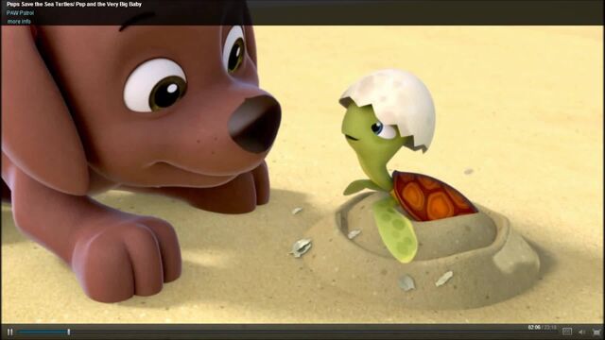Viewport: 605px width, 340px height.
Task: Mute audio using the speaker icon
Action: click(582, 331)
